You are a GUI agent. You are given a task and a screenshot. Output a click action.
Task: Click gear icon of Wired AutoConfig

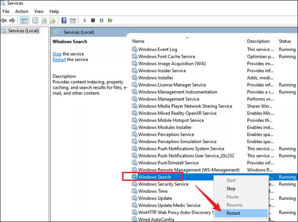[x=135, y=219]
